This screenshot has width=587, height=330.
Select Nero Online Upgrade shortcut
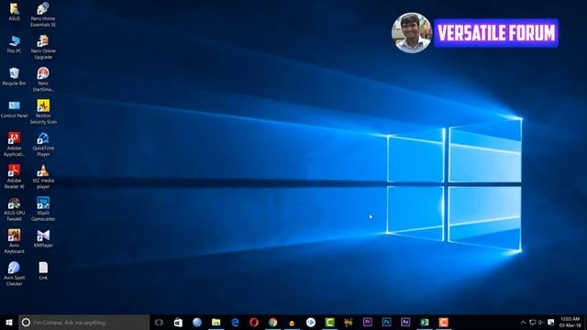coord(43,47)
